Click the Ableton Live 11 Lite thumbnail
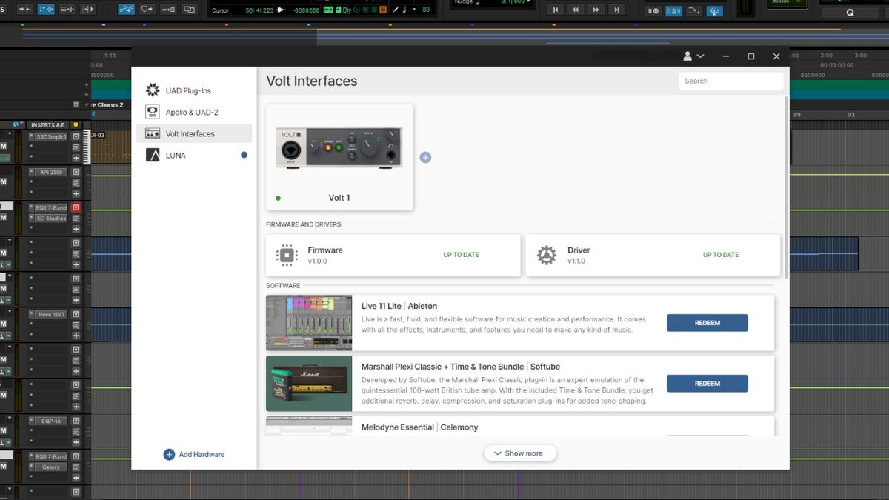This screenshot has width=889, height=500. (309, 323)
